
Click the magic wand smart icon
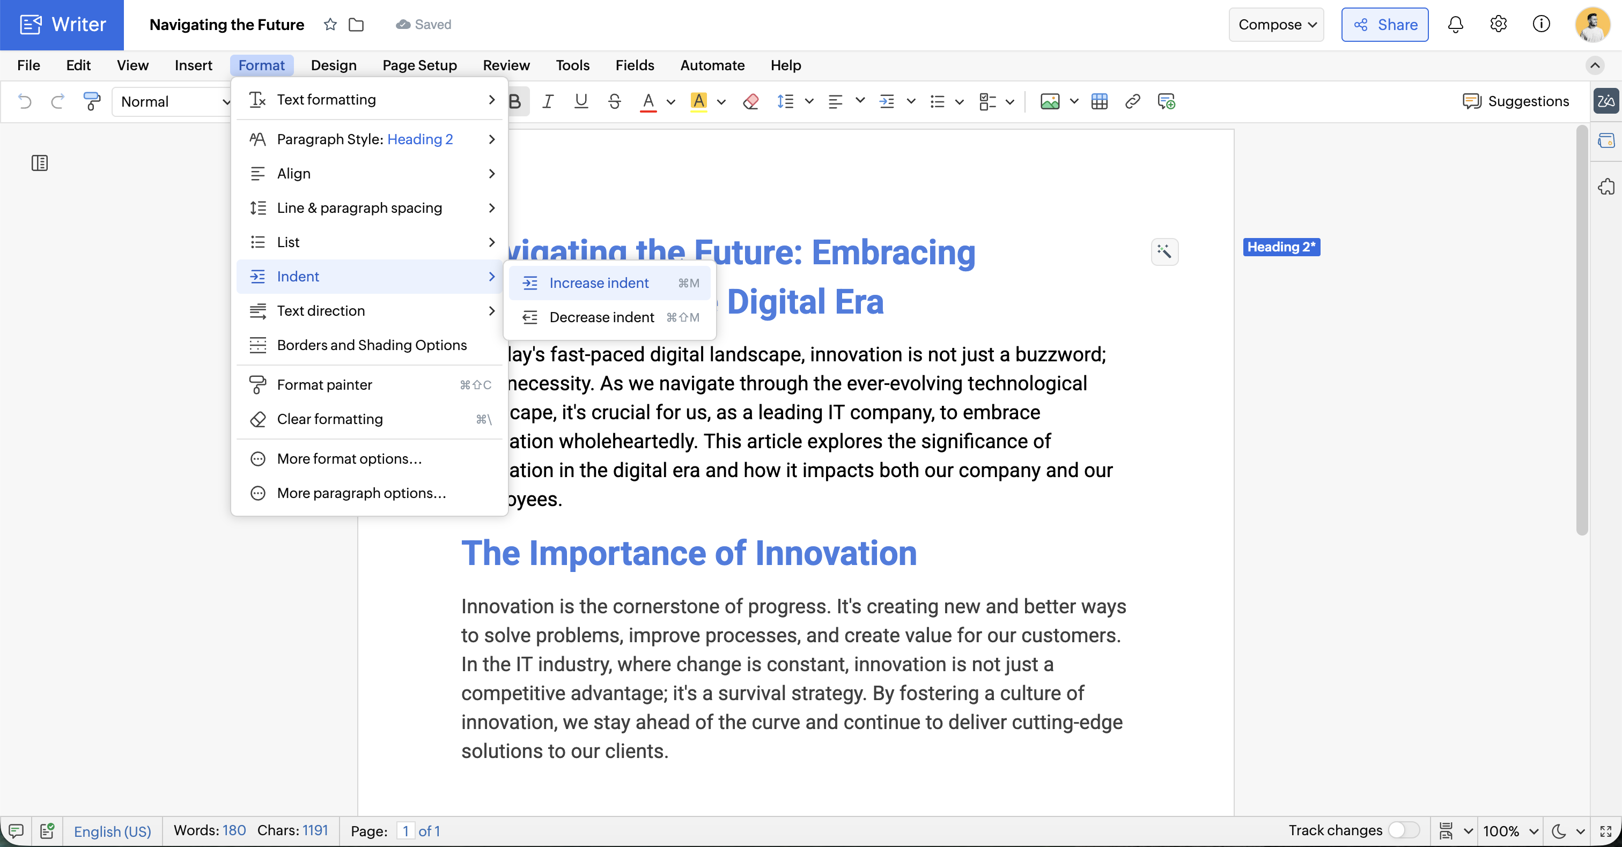click(1164, 252)
